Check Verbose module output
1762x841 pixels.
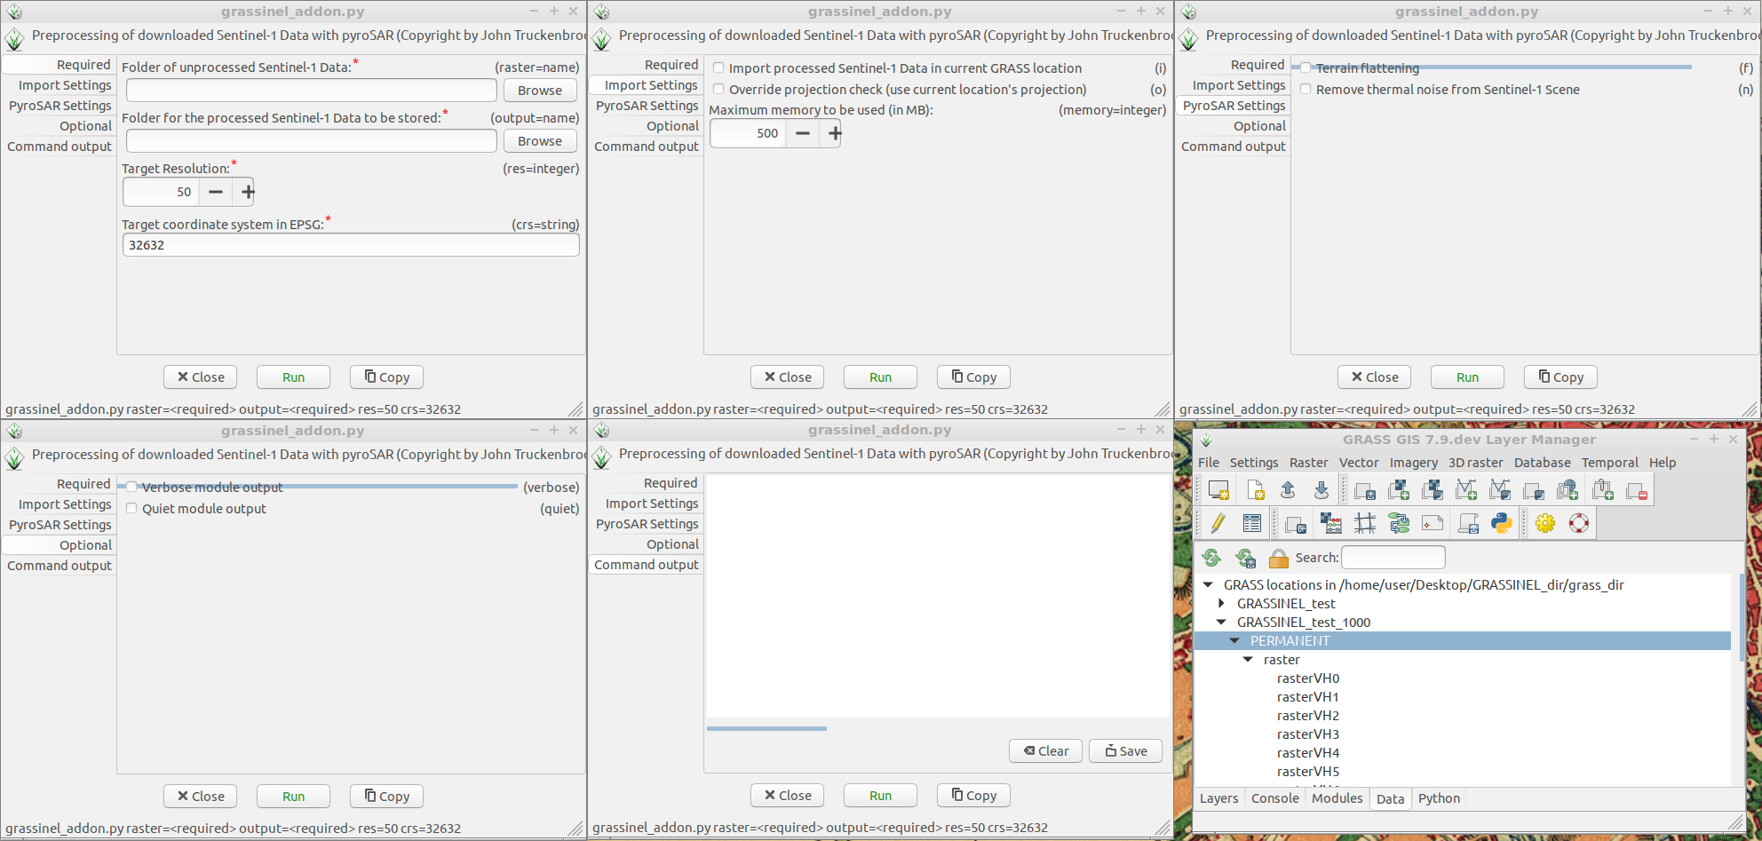131,488
